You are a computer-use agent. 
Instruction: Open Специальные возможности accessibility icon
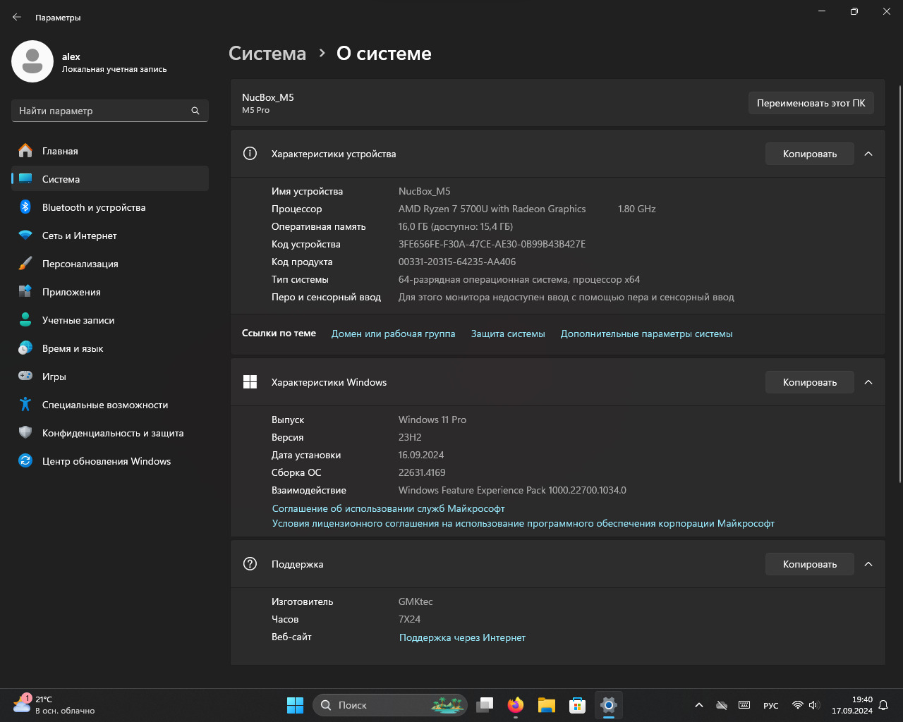pos(25,405)
